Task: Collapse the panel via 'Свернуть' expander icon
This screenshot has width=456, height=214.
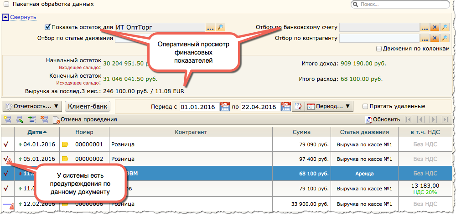Action: tap(5, 17)
